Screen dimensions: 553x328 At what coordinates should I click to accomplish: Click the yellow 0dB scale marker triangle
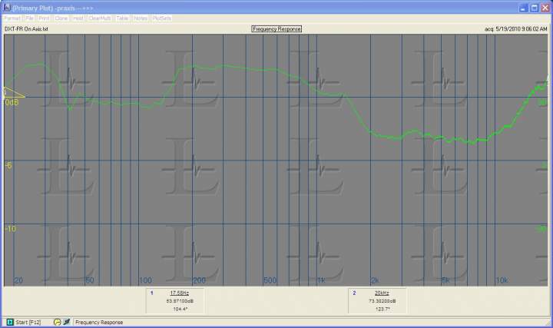click(14, 92)
